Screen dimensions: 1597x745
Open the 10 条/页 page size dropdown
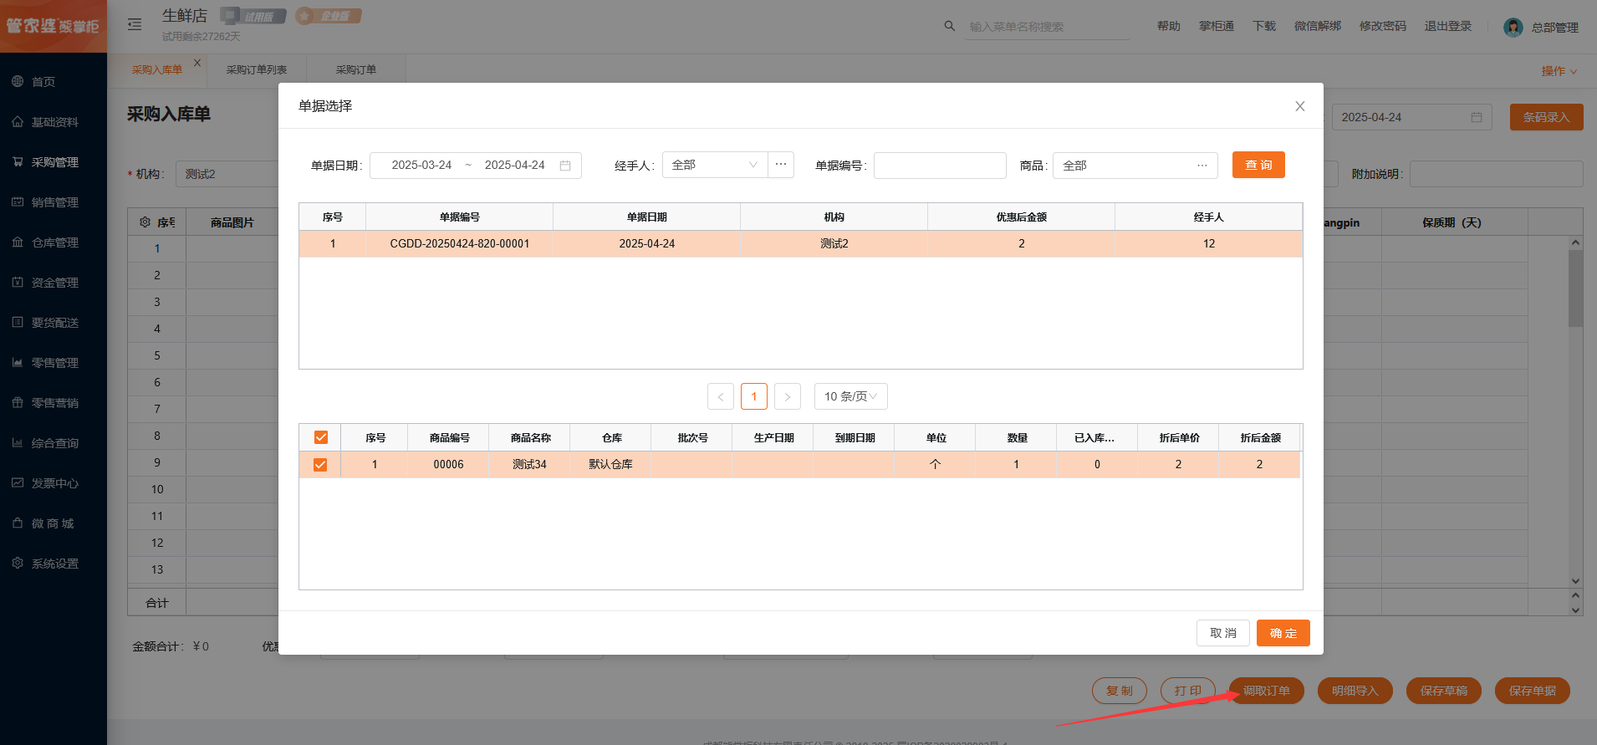[850, 396]
